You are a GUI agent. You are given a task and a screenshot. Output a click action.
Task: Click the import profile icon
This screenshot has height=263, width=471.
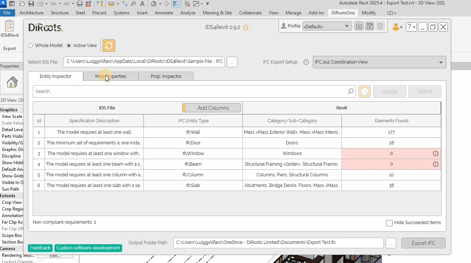pyautogui.click(x=359, y=26)
